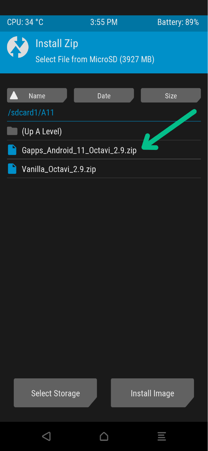Tap the Install Zip header title

(57, 43)
